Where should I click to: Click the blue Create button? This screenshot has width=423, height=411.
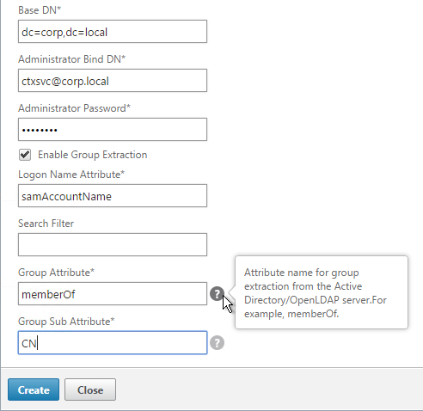click(x=34, y=390)
